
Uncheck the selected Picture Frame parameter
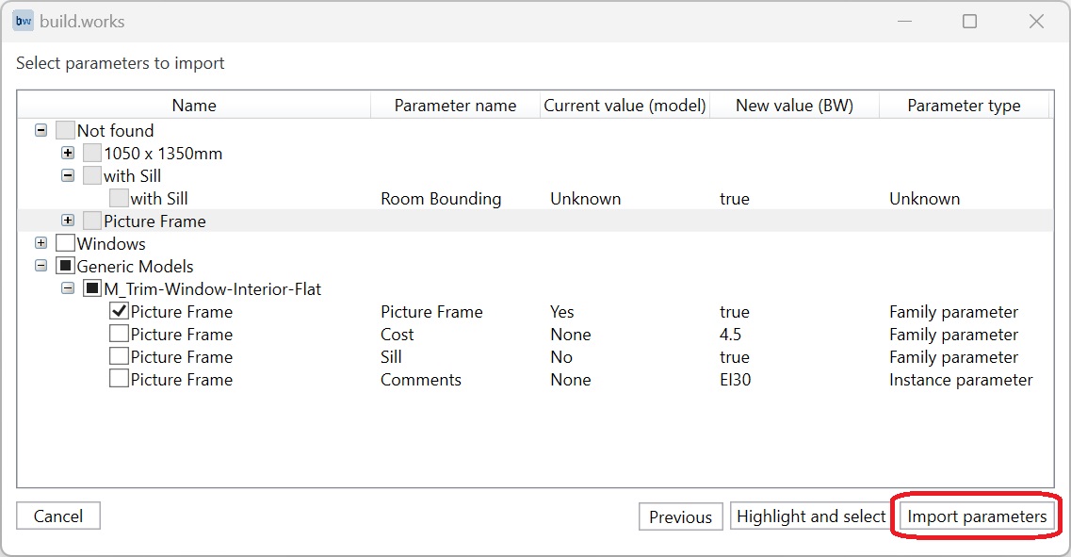pyautogui.click(x=117, y=311)
